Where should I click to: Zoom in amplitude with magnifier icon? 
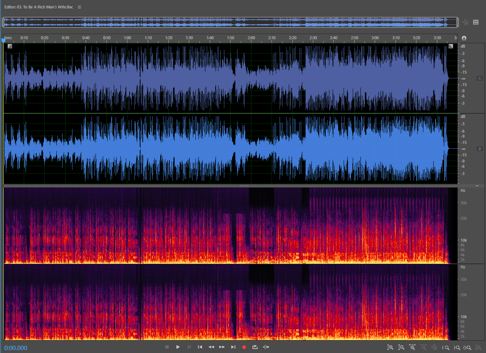(390, 348)
